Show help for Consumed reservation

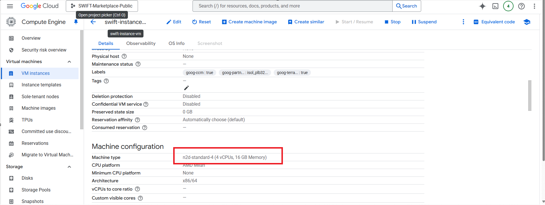(145, 128)
